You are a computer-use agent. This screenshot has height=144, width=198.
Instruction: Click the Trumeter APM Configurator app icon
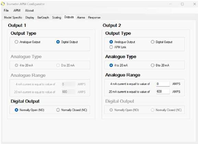tap(3, 4)
